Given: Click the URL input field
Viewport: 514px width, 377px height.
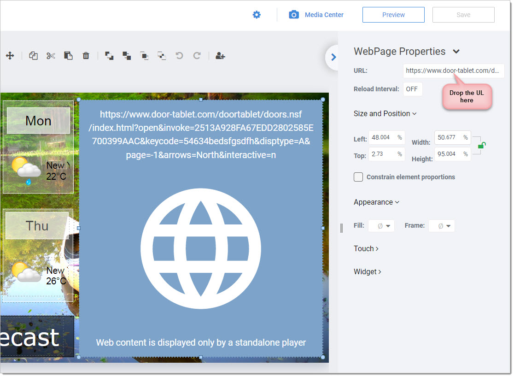Looking at the screenshot, I should [453, 71].
